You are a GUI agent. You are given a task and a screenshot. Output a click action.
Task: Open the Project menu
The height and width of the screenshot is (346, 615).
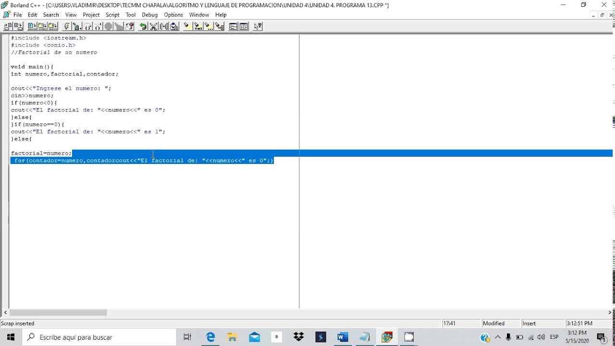[x=91, y=15]
